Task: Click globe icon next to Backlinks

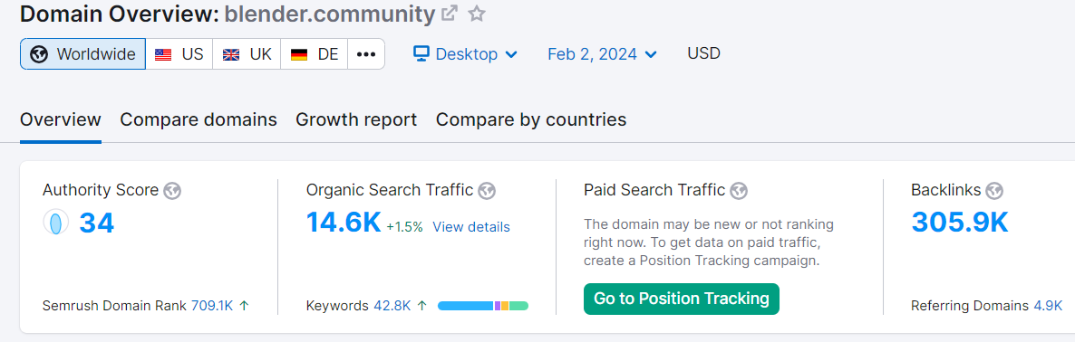Action: (994, 191)
